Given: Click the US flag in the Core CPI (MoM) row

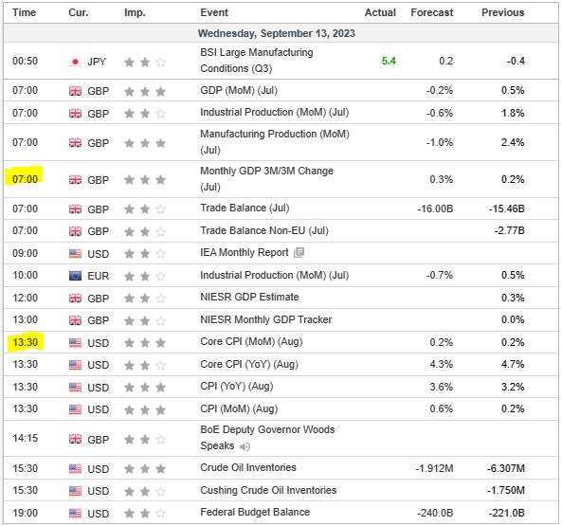Looking at the screenshot, I should tap(75, 343).
